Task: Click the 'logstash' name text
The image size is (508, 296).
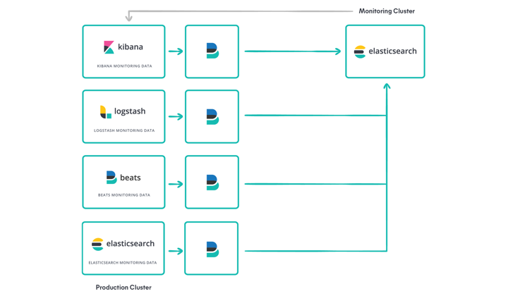Action: 130,111
